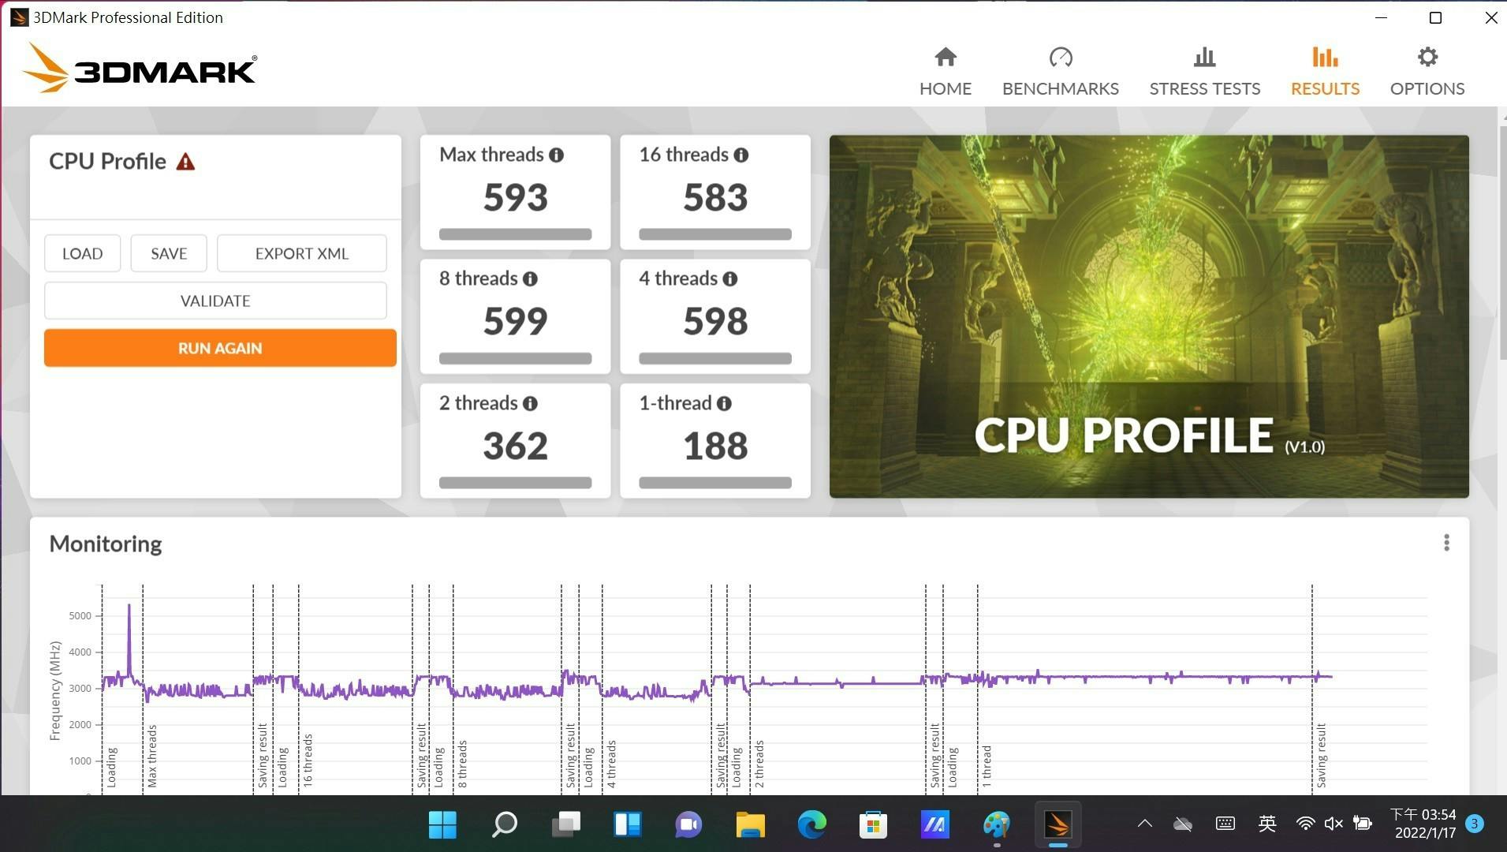1507x852 pixels.
Task: Click the 16 threads info icon
Action: pyautogui.click(x=741, y=155)
